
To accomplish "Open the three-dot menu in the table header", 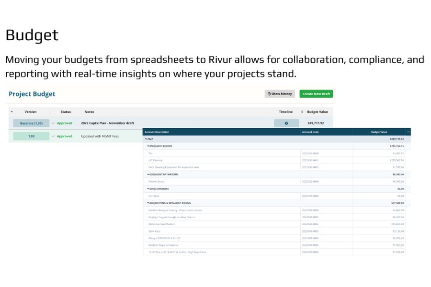I will pos(408,132).
